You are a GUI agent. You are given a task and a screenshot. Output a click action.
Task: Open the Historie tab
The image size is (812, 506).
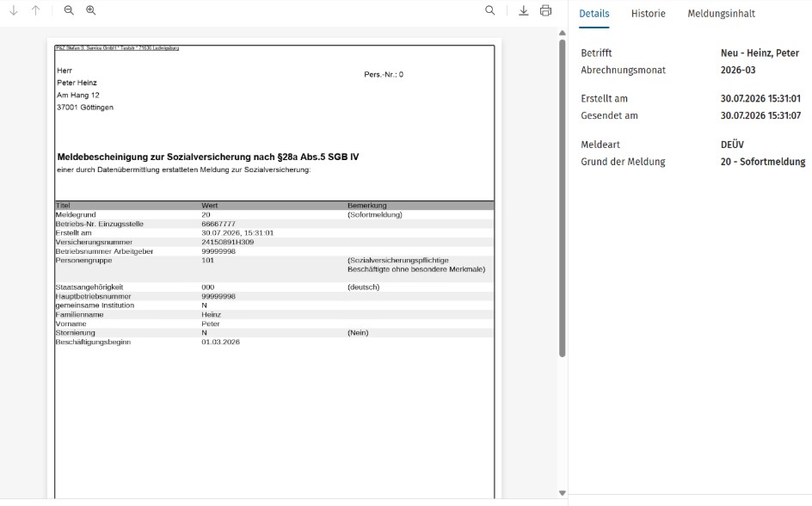(649, 14)
